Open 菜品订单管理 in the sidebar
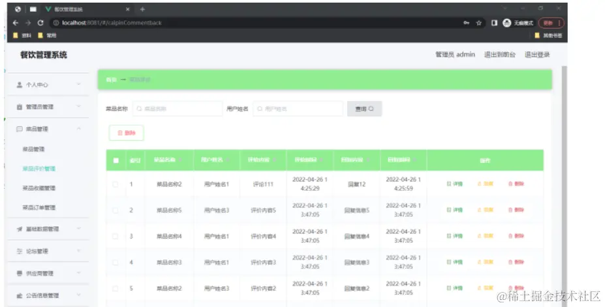This screenshot has height=307, width=605. click(x=39, y=207)
